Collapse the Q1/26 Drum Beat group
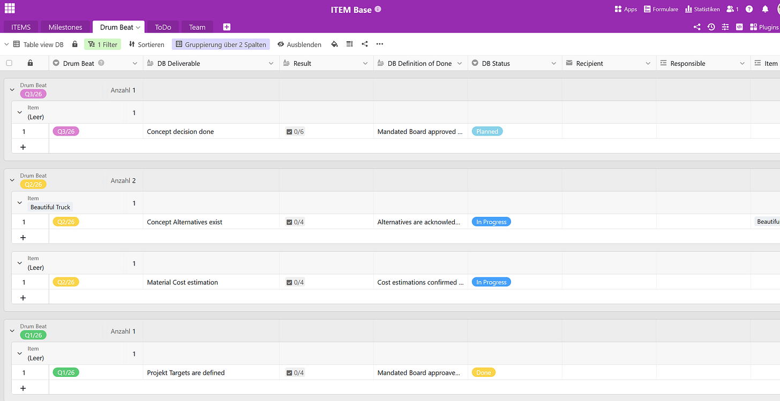Screen dimensions: 780x401 (x=12, y=331)
